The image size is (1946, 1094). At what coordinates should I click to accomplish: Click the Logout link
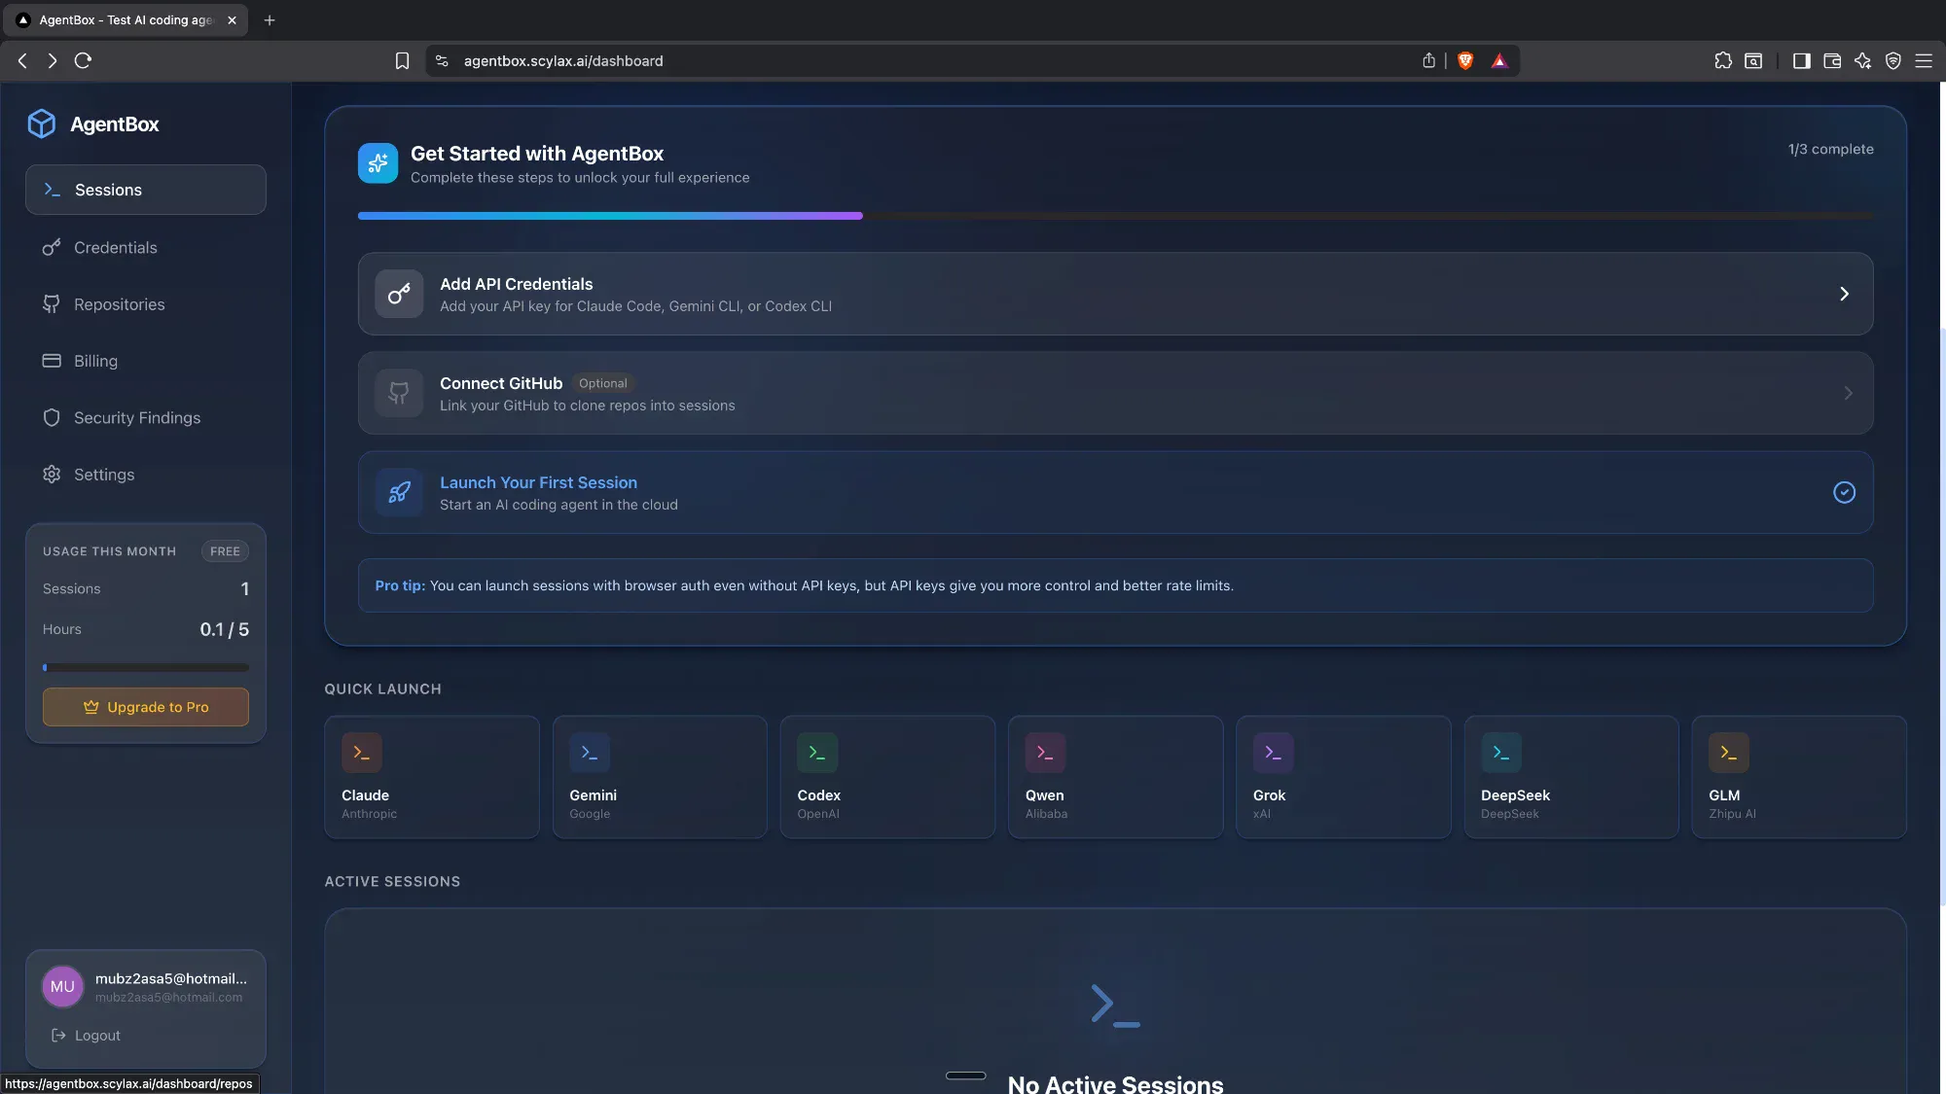96,1035
